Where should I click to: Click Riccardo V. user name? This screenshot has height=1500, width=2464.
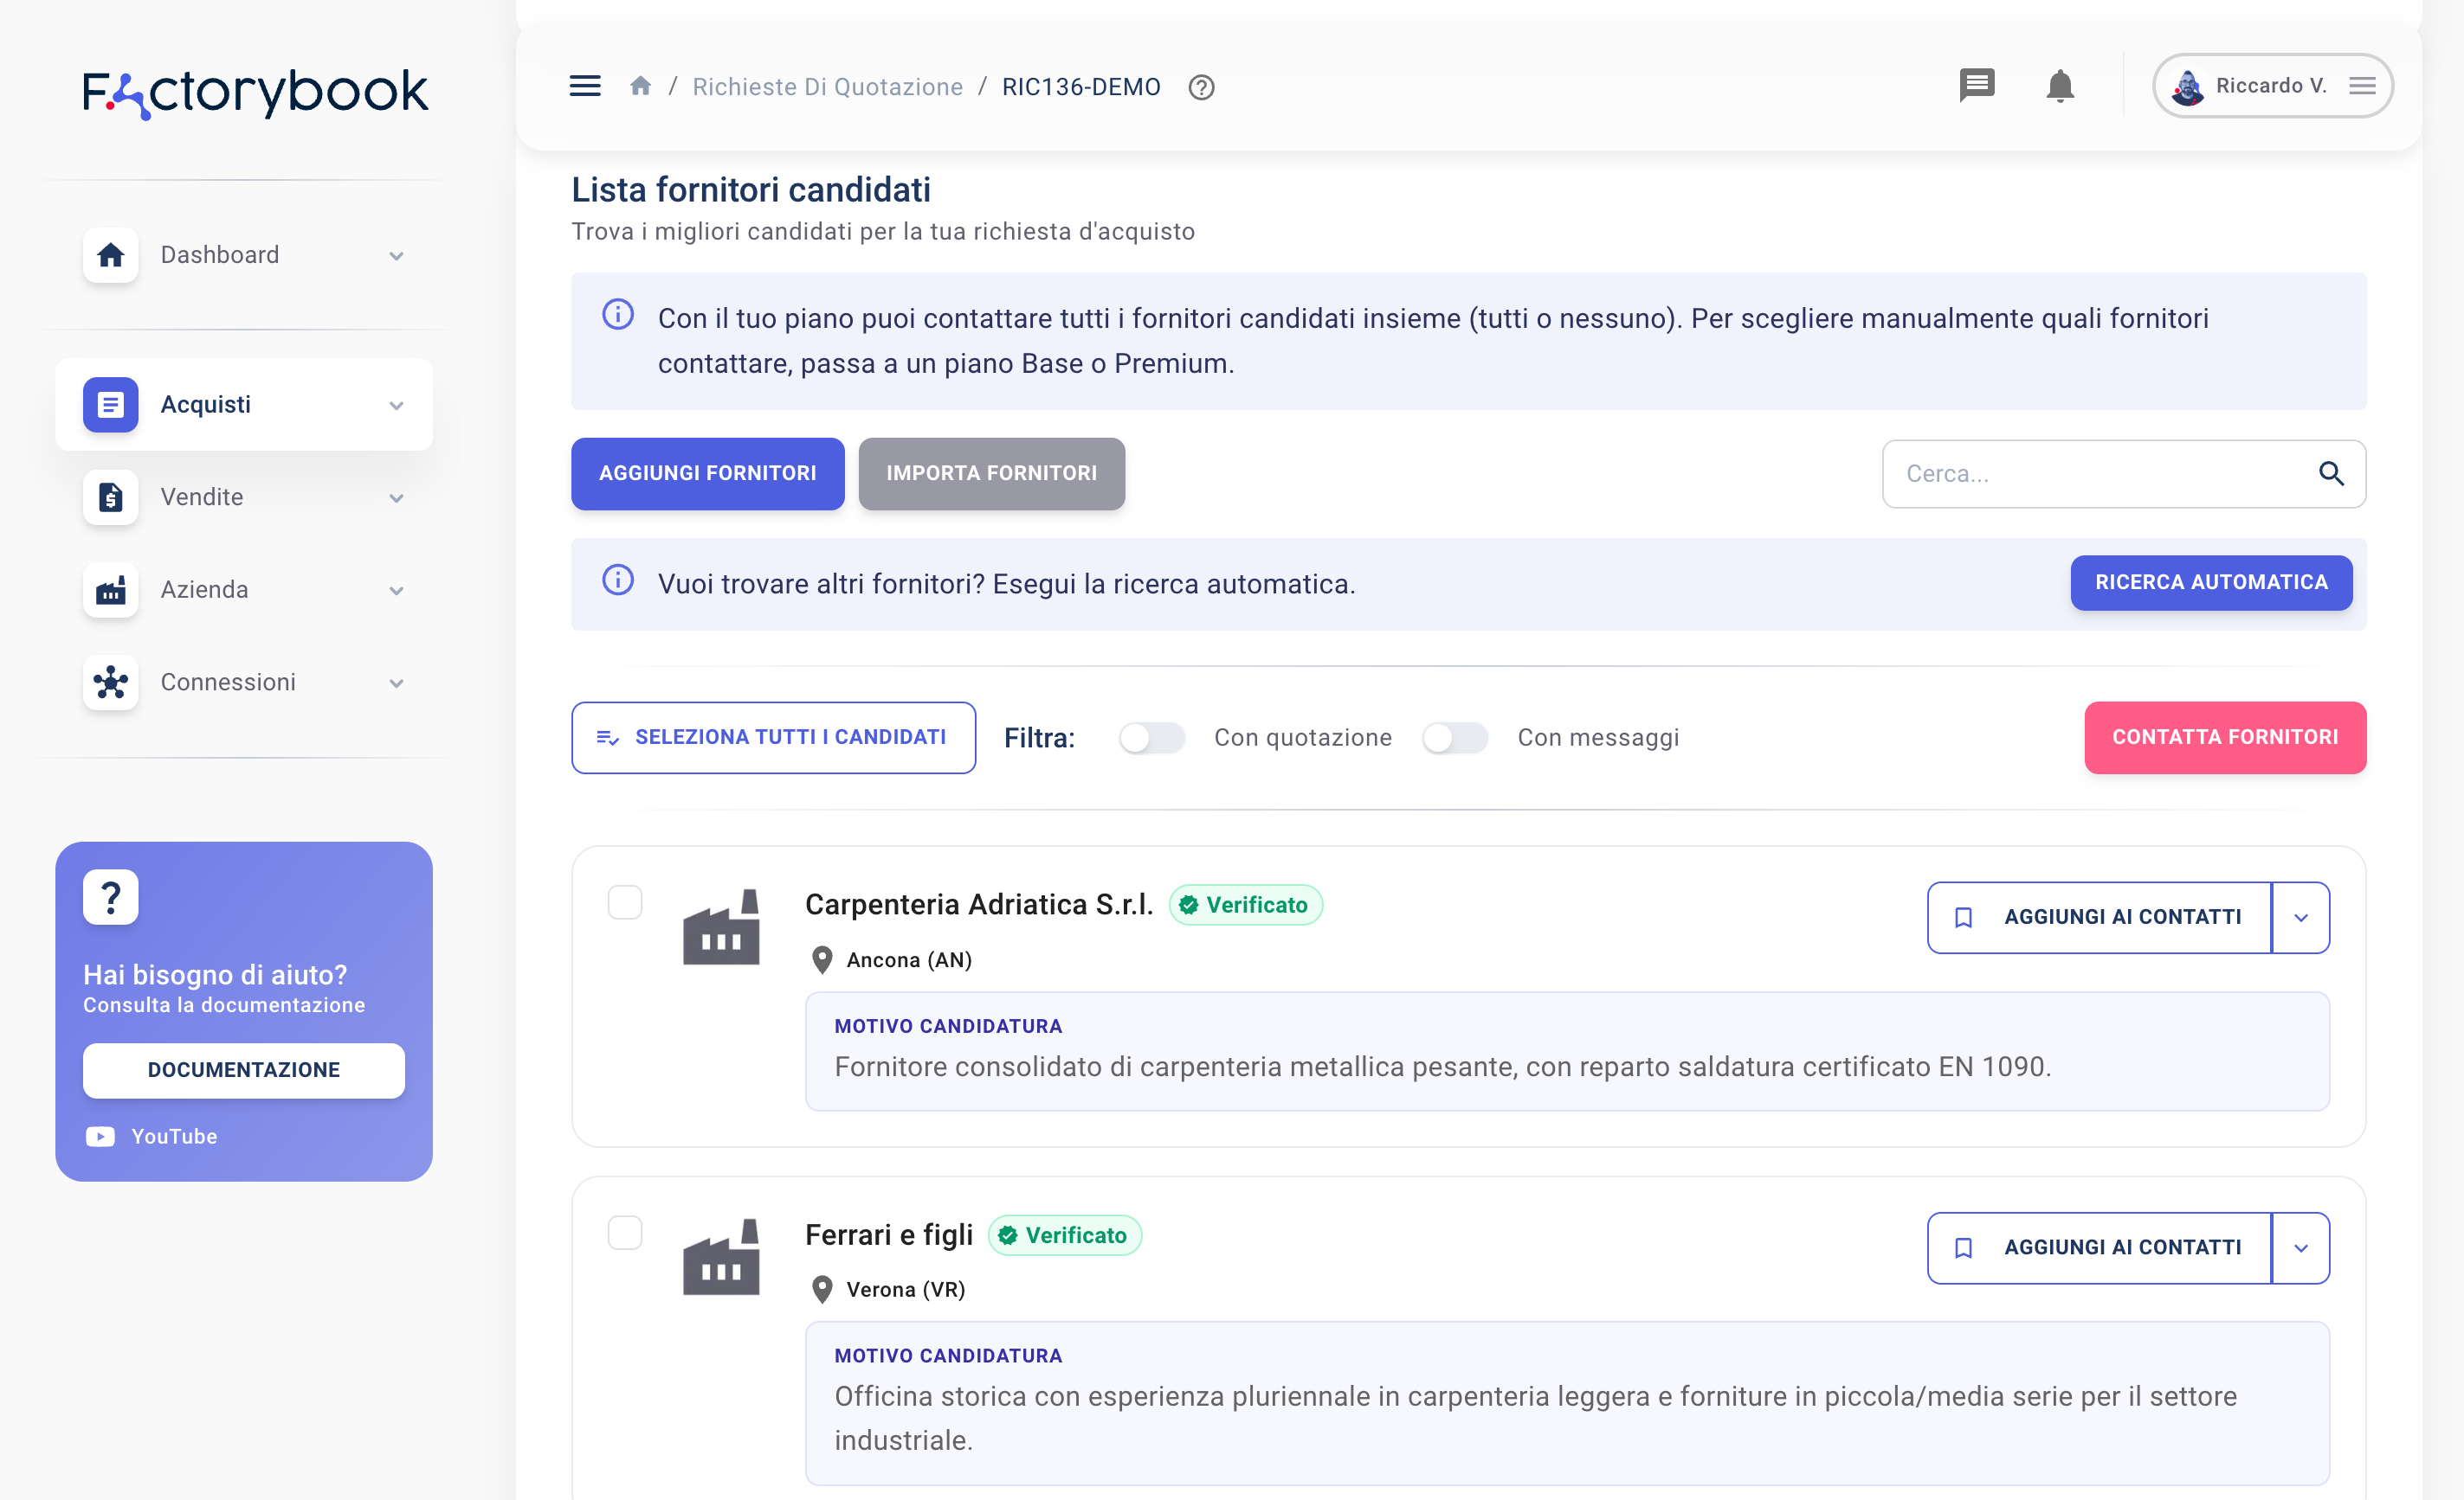(x=2271, y=86)
